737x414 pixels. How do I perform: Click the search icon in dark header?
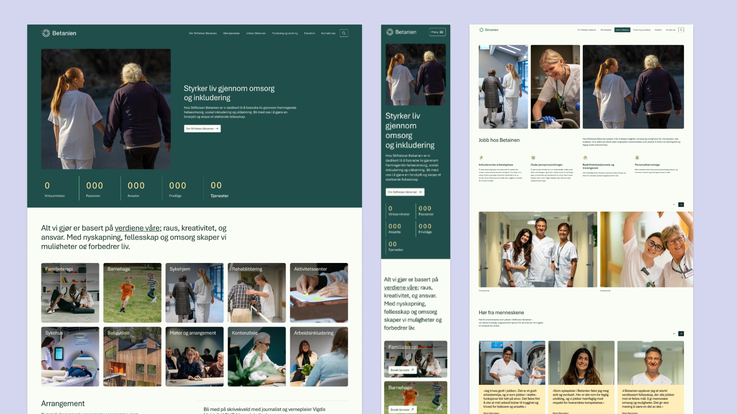344,33
